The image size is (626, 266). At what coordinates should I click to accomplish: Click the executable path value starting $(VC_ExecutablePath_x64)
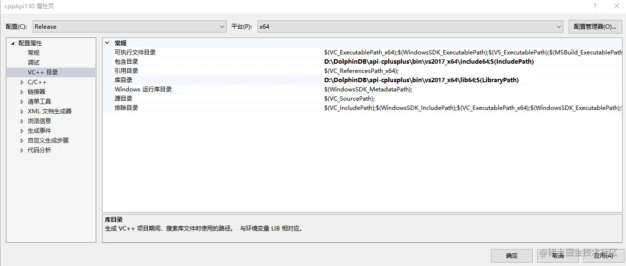[473, 53]
